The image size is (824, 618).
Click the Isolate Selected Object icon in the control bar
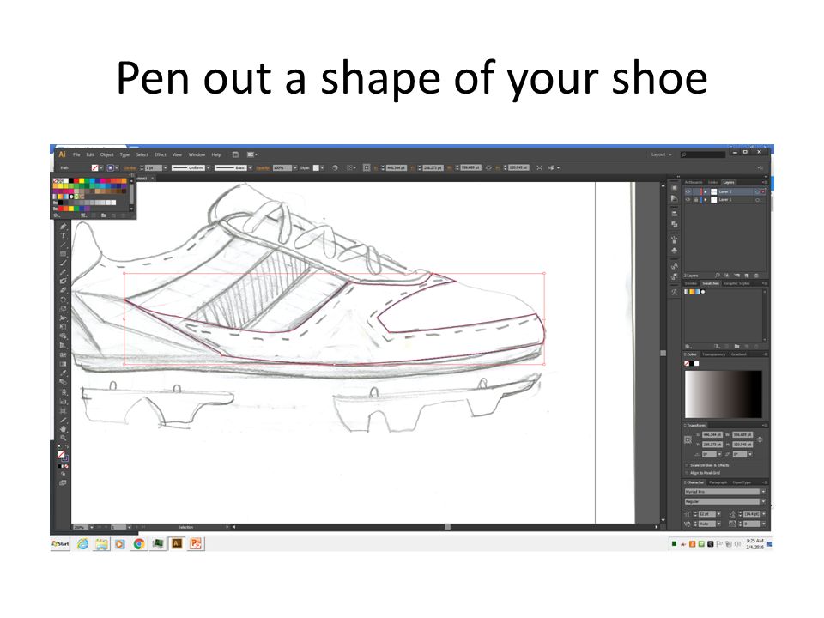pos(539,167)
